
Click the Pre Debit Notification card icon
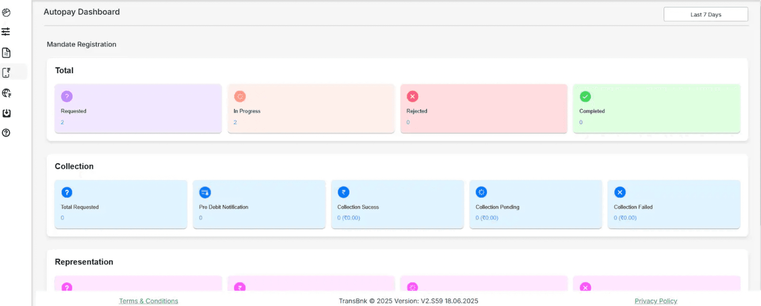205,192
